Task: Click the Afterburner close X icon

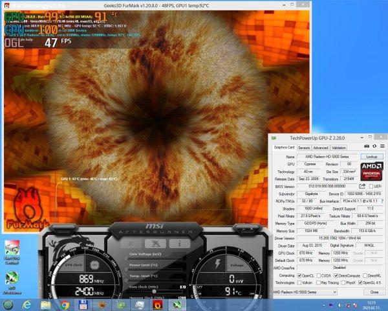Action: pos(252,229)
